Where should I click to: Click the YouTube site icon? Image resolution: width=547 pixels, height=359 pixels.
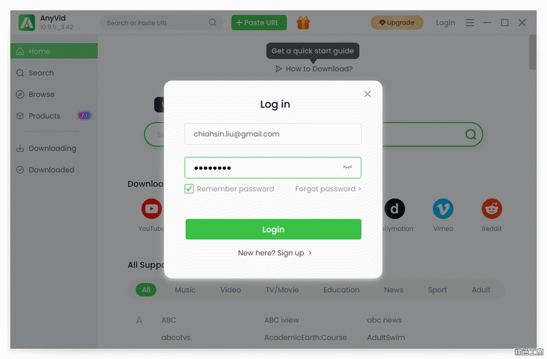(x=151, y=209)
